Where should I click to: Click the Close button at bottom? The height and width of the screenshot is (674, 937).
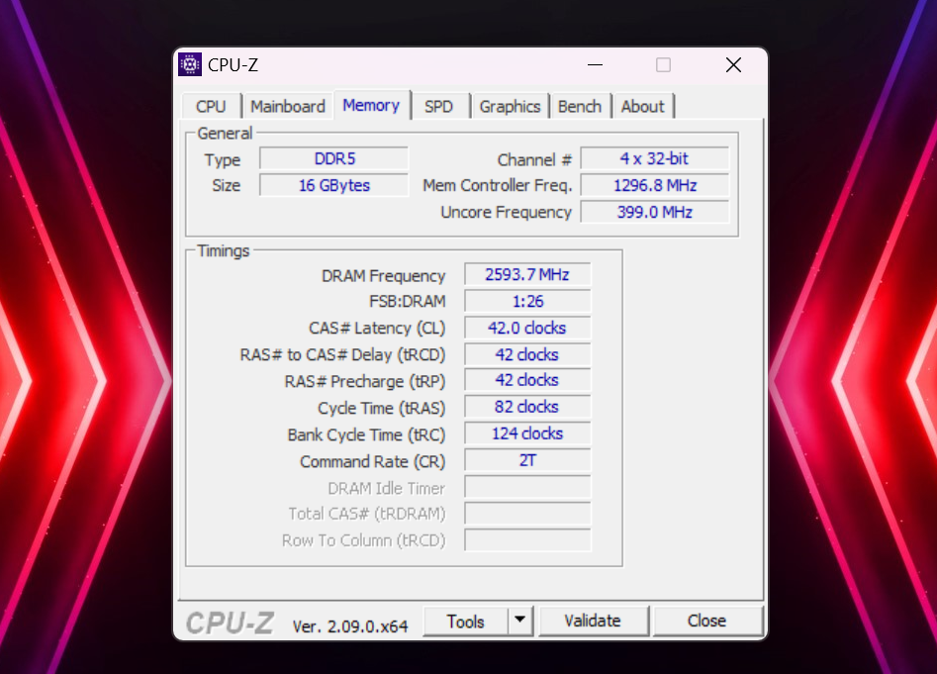click(706, 622)
